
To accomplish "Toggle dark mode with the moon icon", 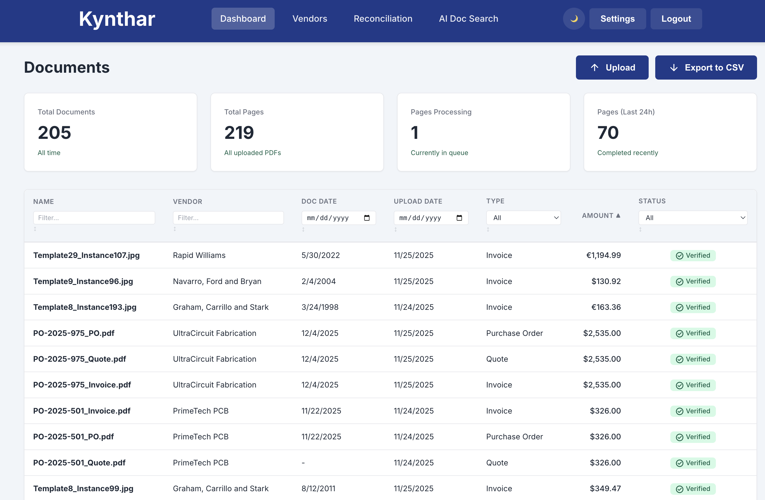I will tap(574, 19).
